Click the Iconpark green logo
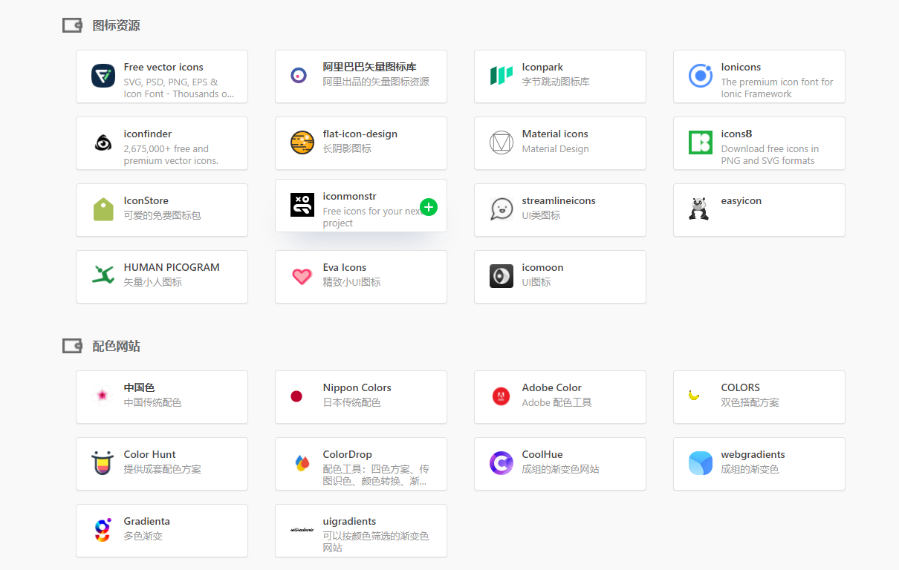Viewport: 899px width, 570px height. (x=502, y=76)
